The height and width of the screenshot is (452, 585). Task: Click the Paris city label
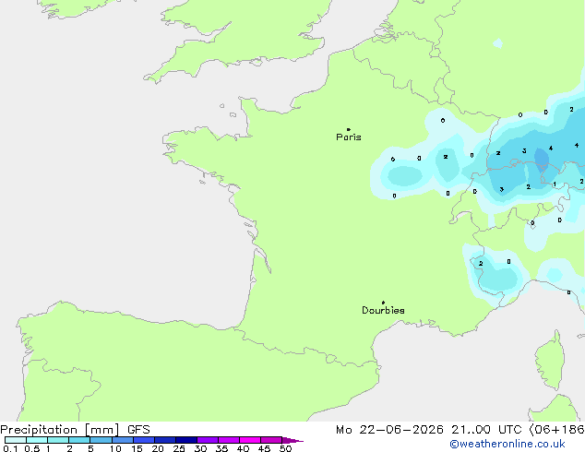[349, 137]
